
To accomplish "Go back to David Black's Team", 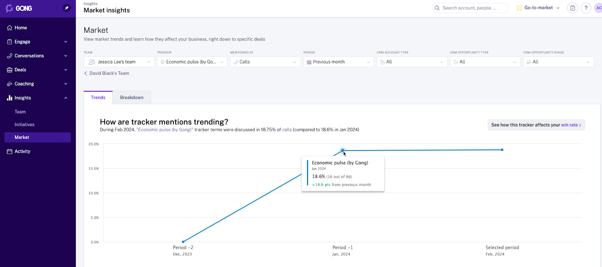I will coord(109,73).
